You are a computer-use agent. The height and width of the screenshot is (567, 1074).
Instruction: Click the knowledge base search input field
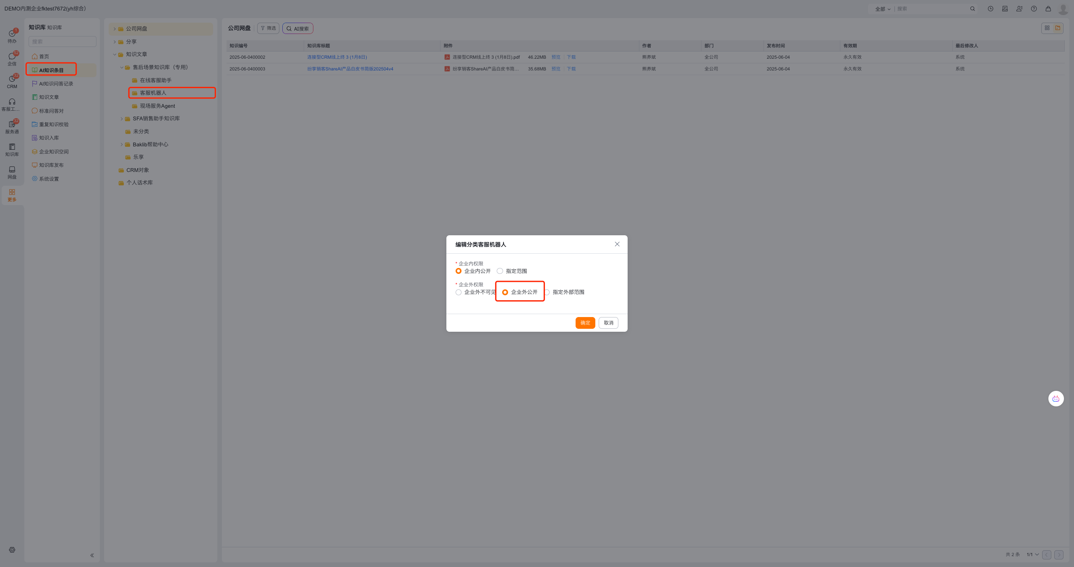(63, 42)
